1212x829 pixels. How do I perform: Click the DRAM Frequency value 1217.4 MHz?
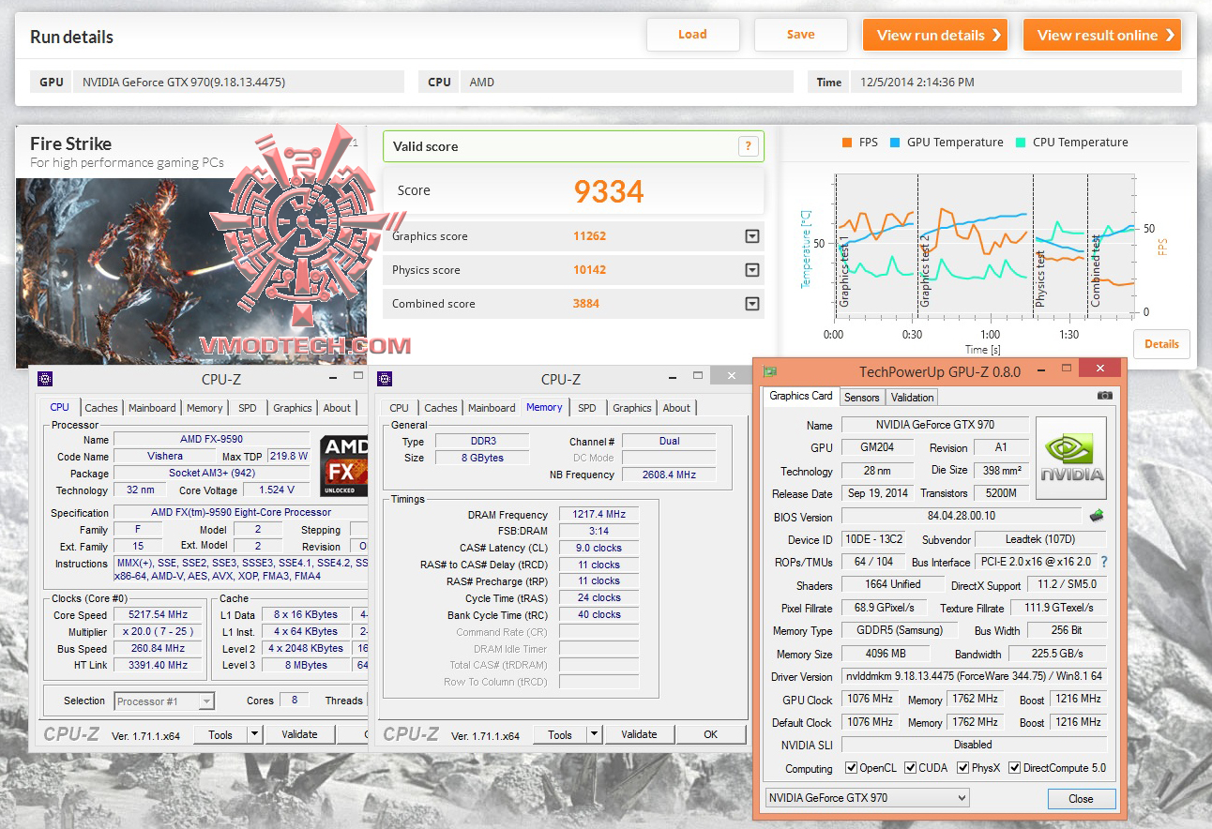coord(599,515)
